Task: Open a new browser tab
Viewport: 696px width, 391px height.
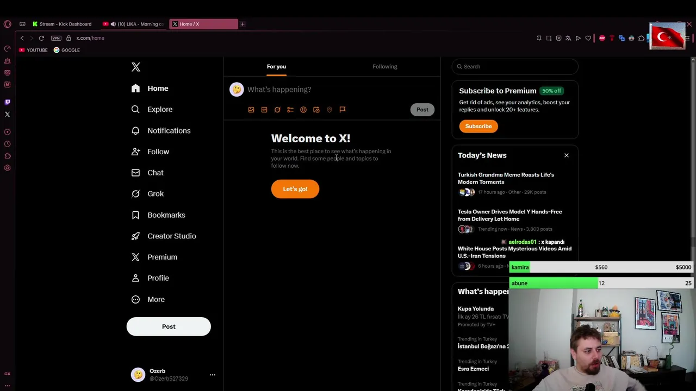Action: click(243, 24)
